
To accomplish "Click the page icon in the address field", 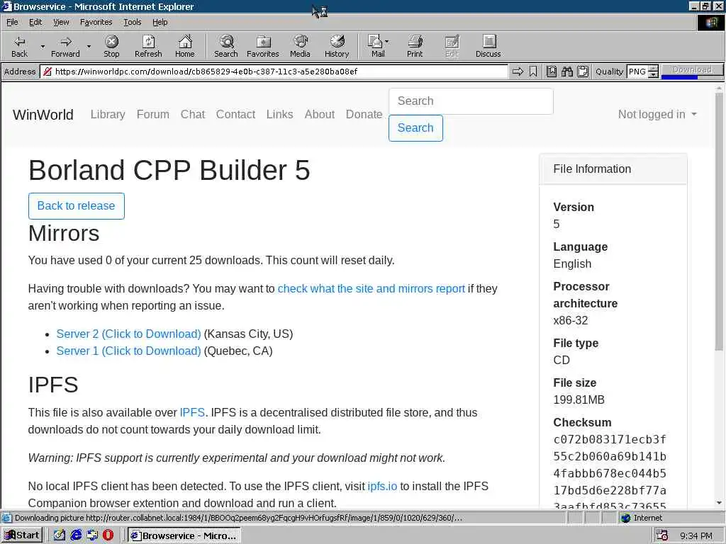I will 48,72.
